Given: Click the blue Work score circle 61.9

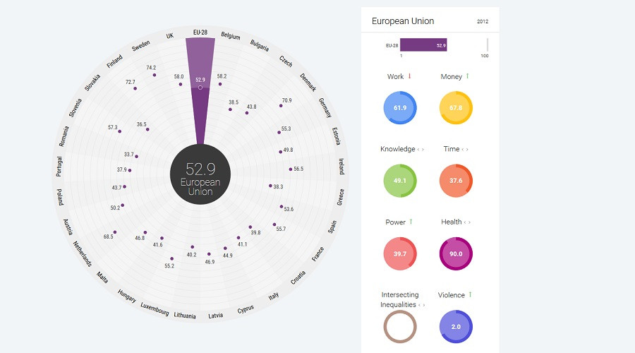Looking at the screenshot, I should click(x=400, y=108).
